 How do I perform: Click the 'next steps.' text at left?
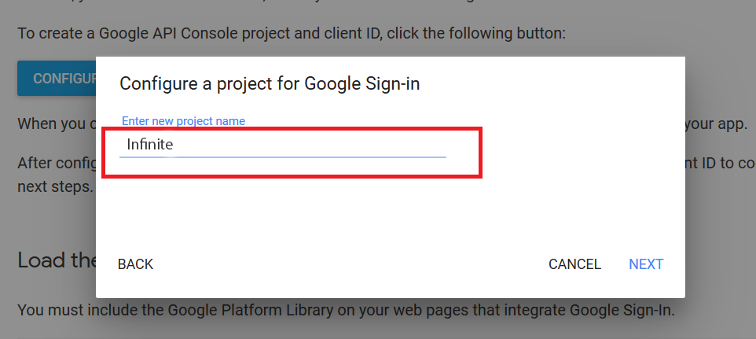click(x=55, y=188)
